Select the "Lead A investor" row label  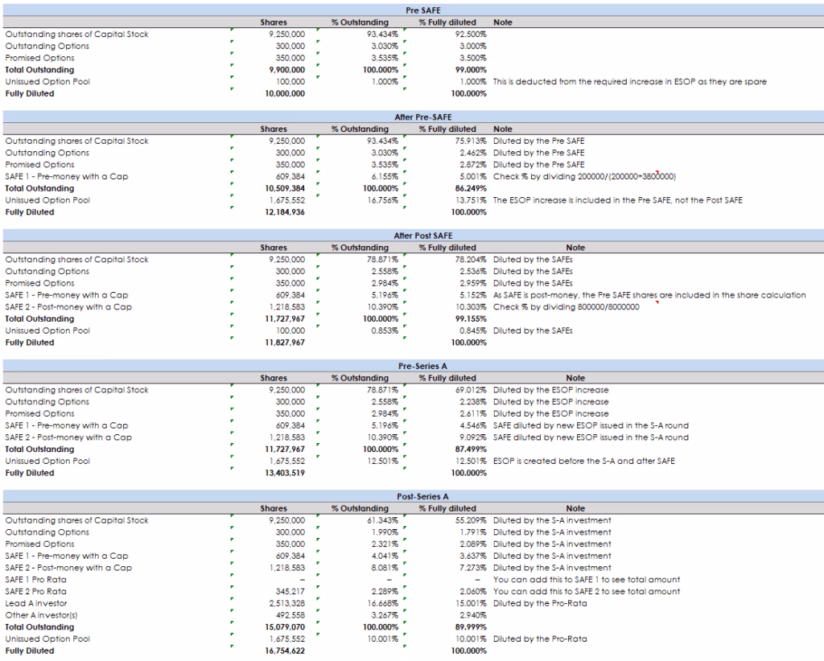coord(35,603)
